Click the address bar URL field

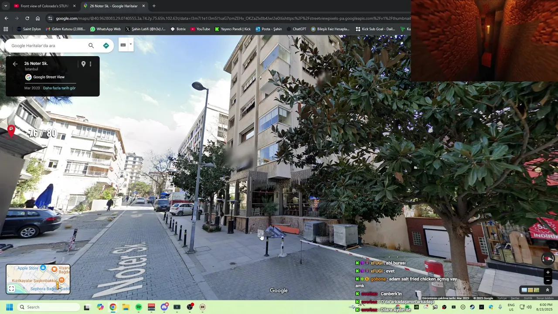pos(233,18)
